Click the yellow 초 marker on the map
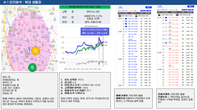 35,51
